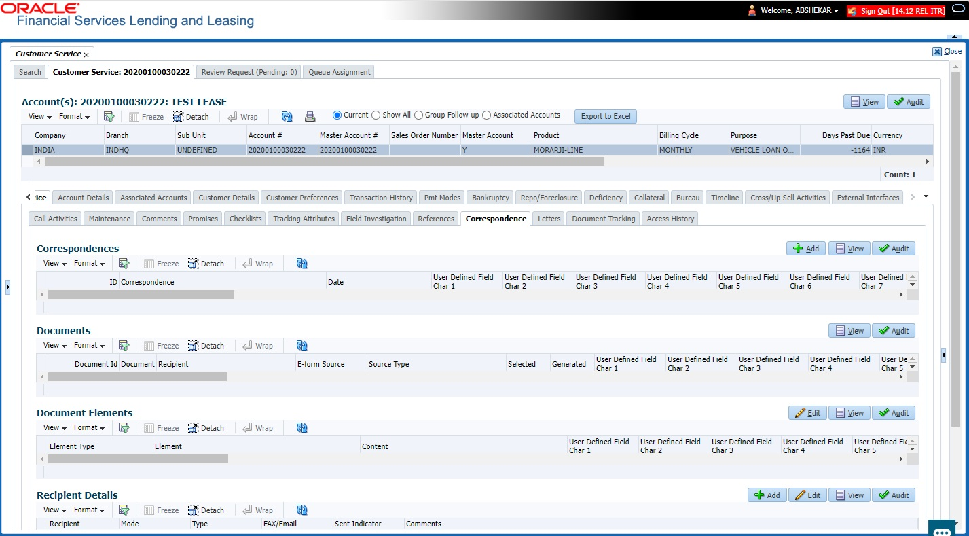Viewport: 969px width, 536px height.
Task: Open the Format menu in the Correspondences toolbar
Action: [x=90, y=263]
